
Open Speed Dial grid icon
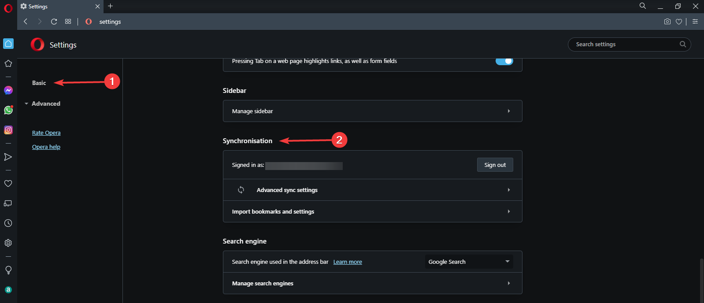point(68,22)
